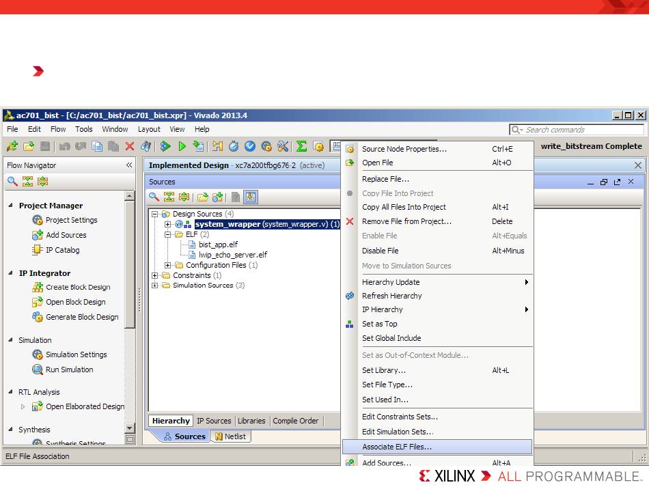649x487 pixels.
Task: Click the green Run Implementation arrow icon
Action: (x=182, y=146)
